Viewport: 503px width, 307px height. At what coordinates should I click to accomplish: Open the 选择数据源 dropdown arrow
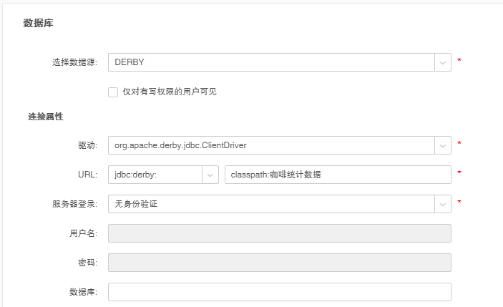(443, 62)
